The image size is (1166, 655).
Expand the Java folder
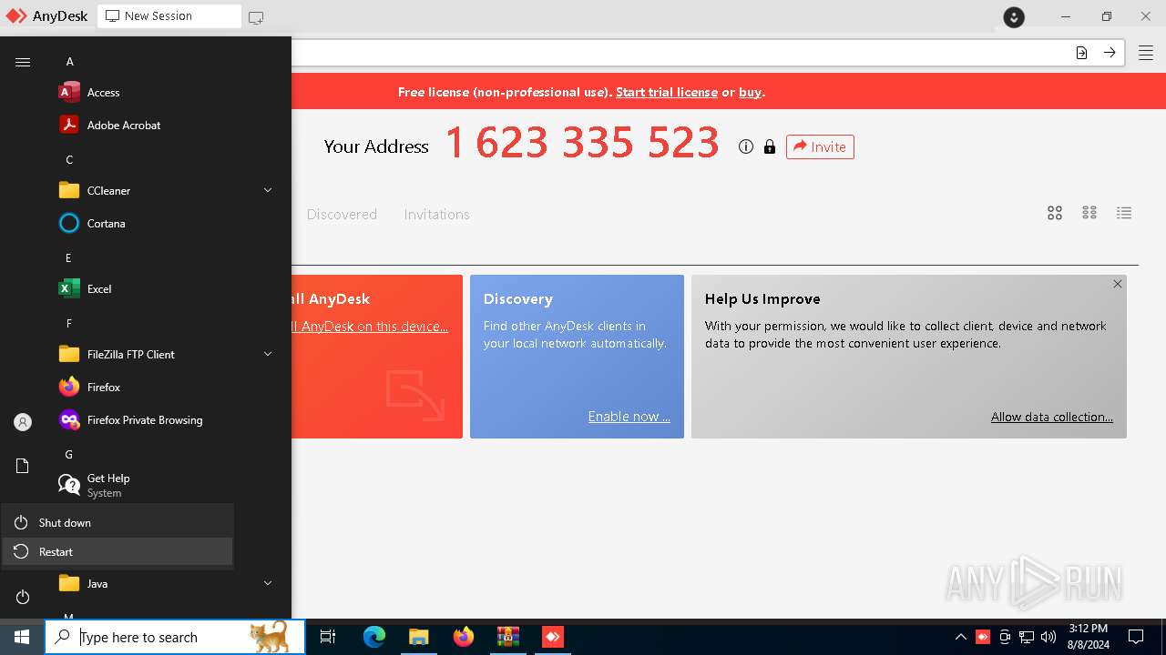click(168, 584)
